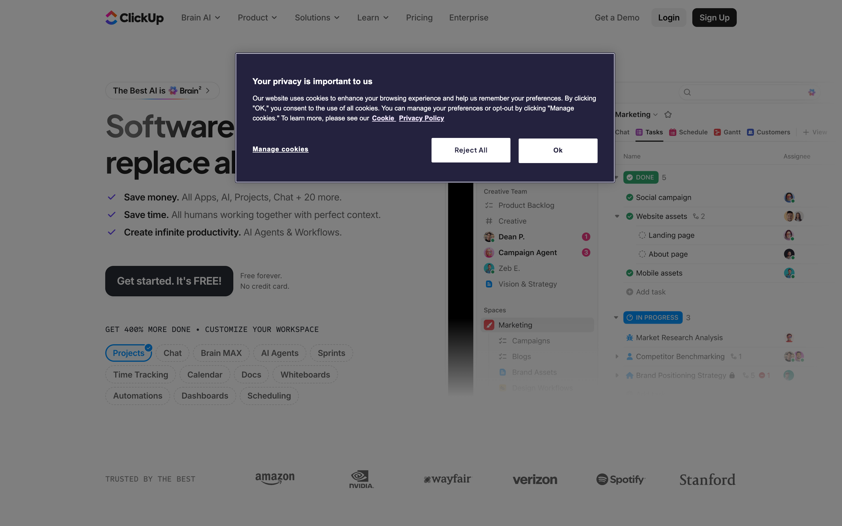Click the search field in app preview
Screen dimensions: 842x526
pos(749,92)
